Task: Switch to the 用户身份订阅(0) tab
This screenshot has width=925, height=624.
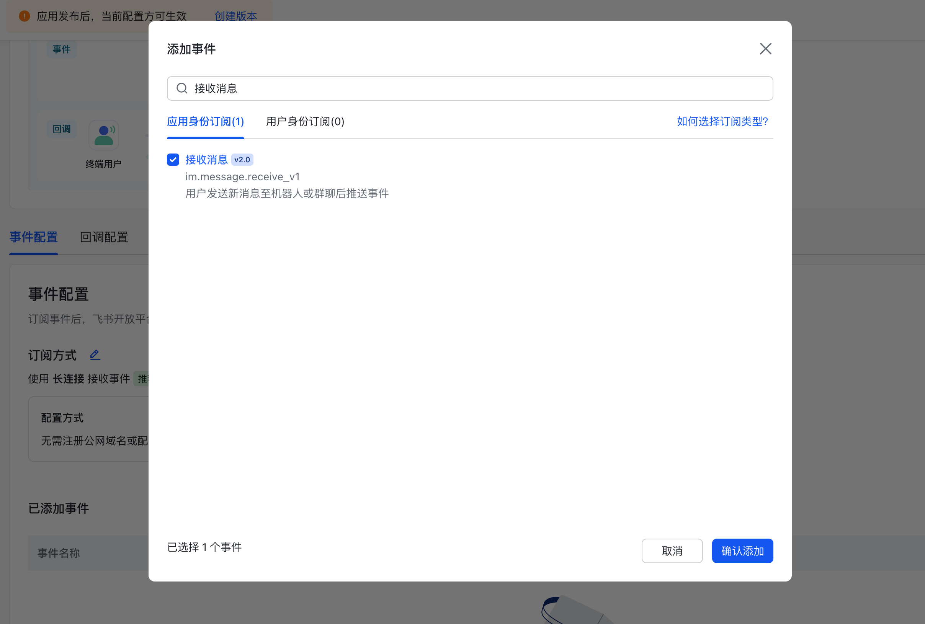Action: [x=304, y=122]
